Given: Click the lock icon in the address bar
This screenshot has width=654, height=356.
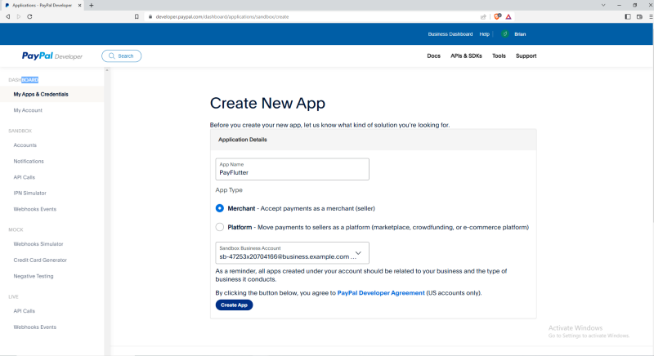Looking at the screenshot, I should (150, 16).
